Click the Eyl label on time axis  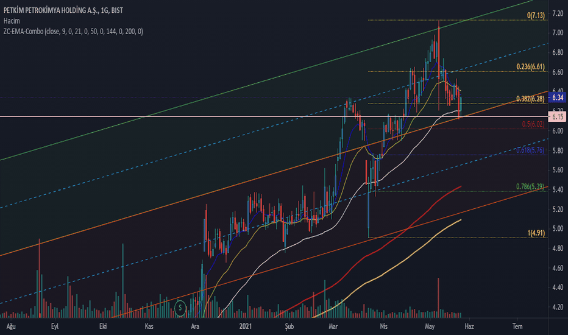coord(55,326)
